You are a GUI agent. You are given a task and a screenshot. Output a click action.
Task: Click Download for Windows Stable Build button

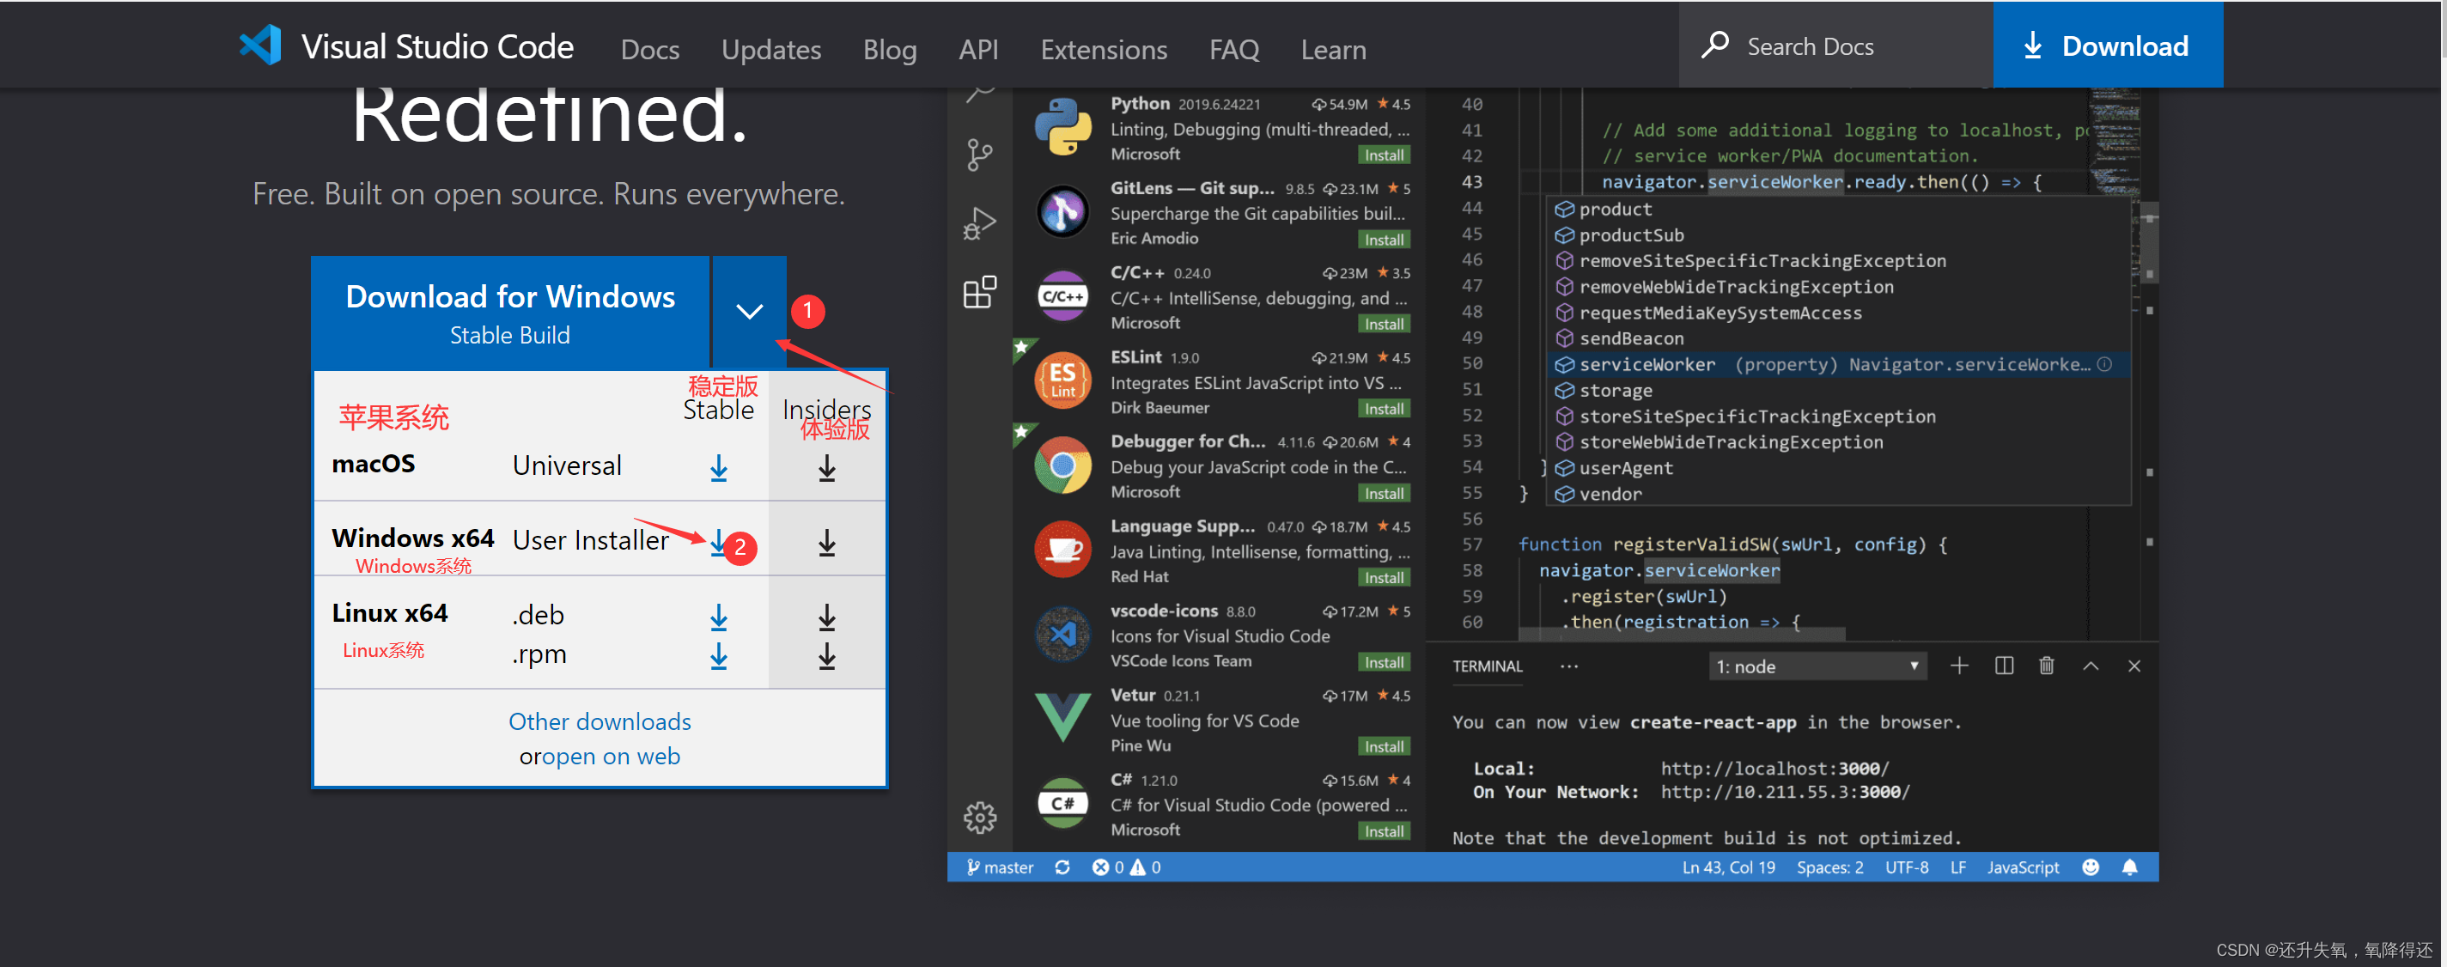click(511, 313)
